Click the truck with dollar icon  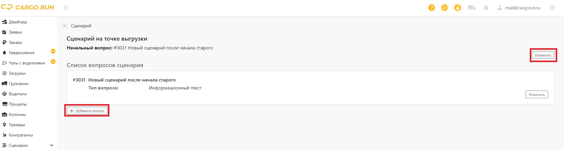(x=471, y=8)
